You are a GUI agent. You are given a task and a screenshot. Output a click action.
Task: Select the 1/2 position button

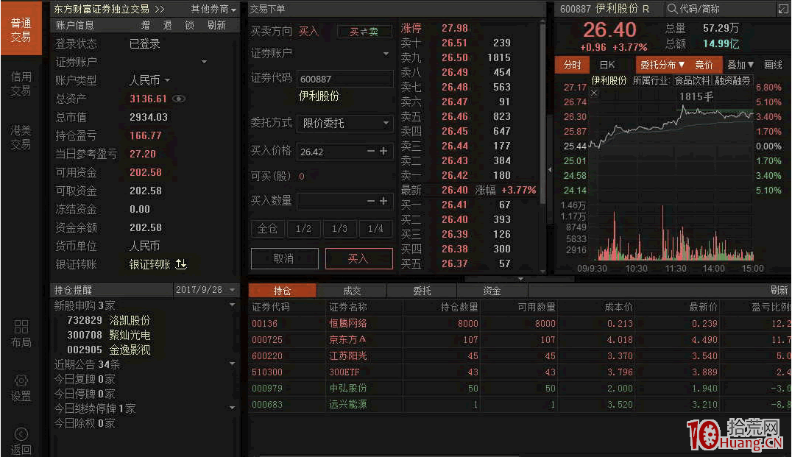303,229
